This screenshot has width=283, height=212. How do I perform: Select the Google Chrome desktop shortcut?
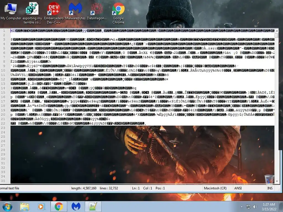(x=118, y=13)
